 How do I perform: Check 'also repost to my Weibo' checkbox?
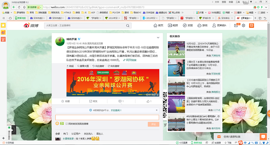(x=66, y=124)
